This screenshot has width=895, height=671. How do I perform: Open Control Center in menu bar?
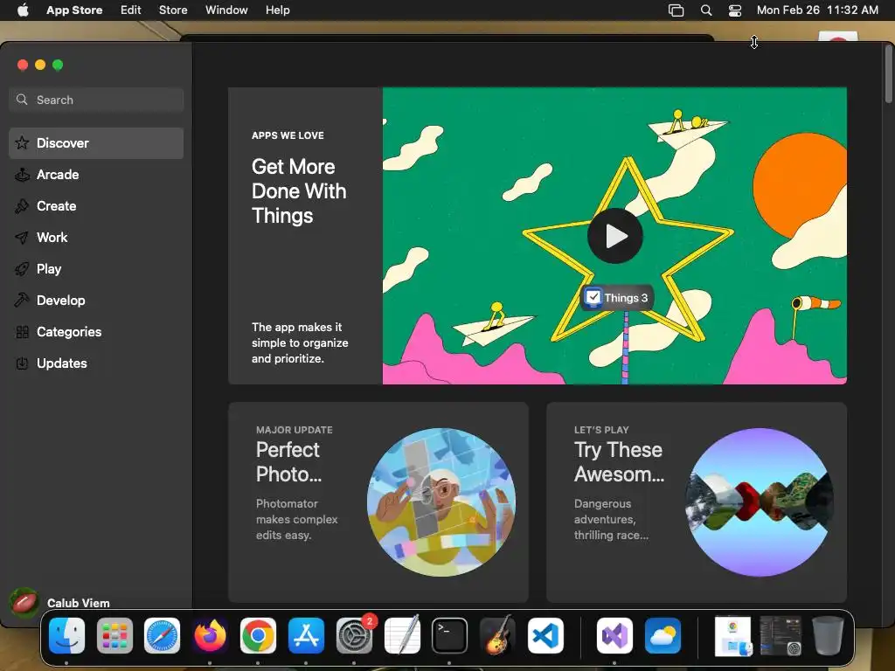(735, 10)
